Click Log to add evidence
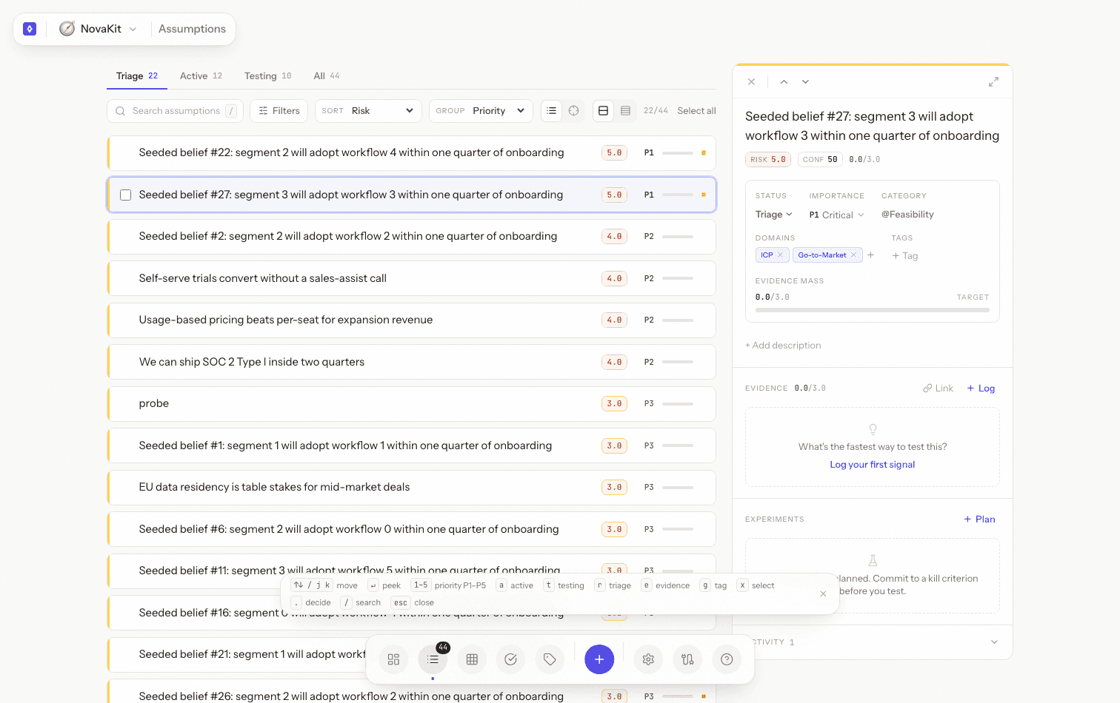Viewport: 1120px width, 703px height. 981,388
